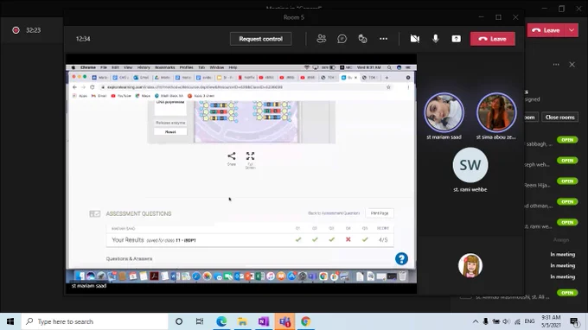Expand the Leave options arrow in main meeting
Viewport: 588px width, 330px height.
click(x=572, y=30)
